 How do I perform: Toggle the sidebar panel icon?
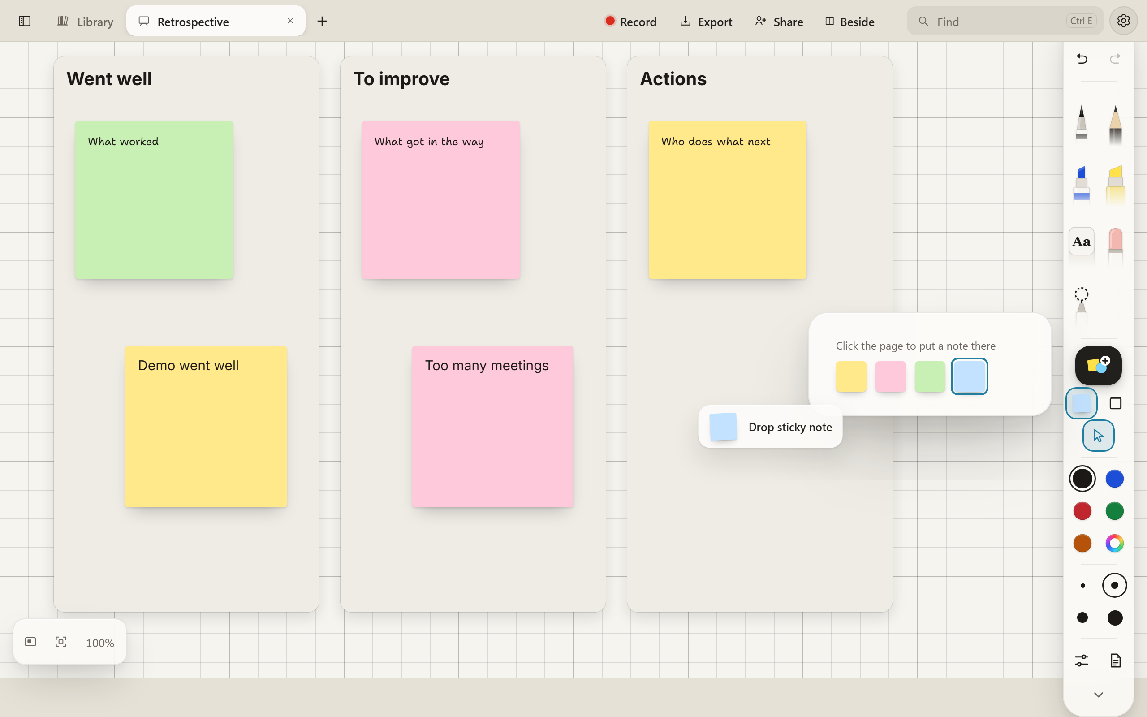(x=25, y=22)
